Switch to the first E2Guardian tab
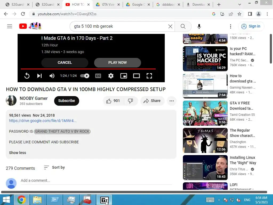The image size is (273, 205). [17, 5]
